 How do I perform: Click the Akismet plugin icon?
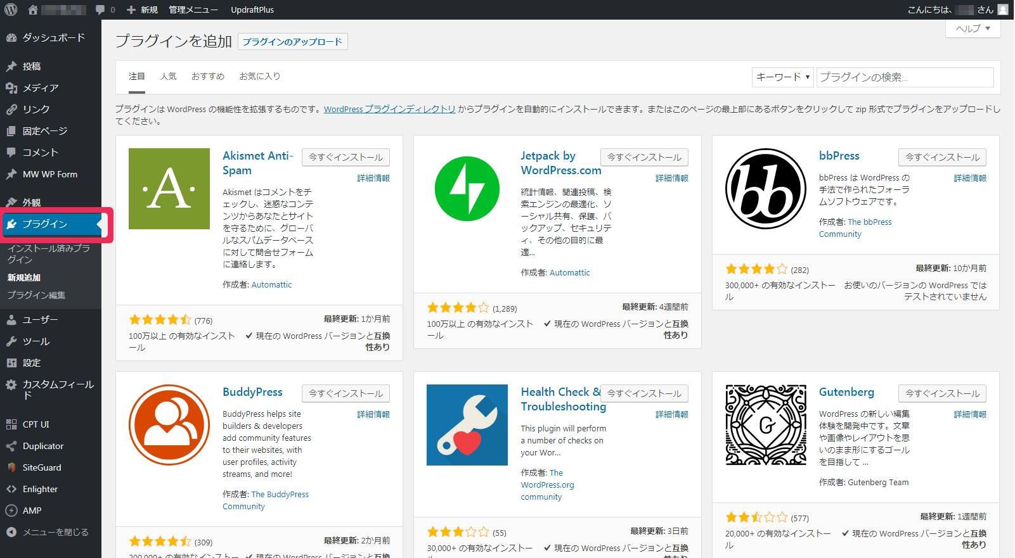pyautogui.click(x=169, y=189)
